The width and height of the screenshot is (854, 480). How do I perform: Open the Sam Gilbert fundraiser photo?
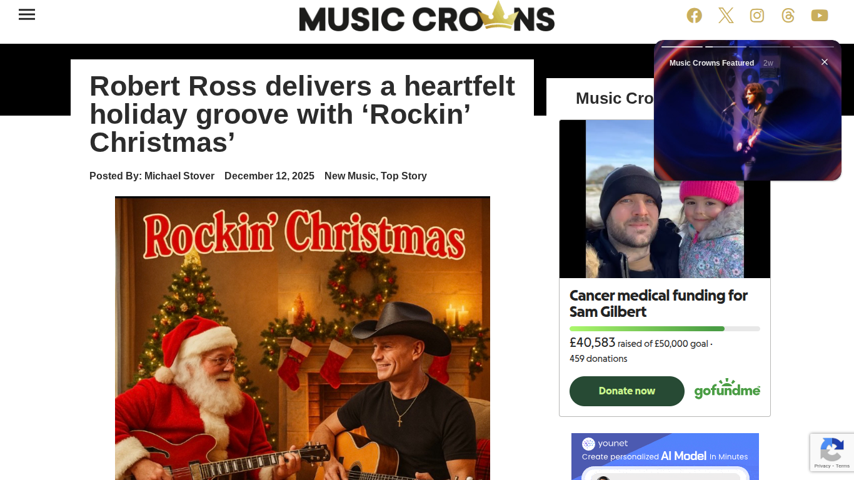tap(665, 199)
